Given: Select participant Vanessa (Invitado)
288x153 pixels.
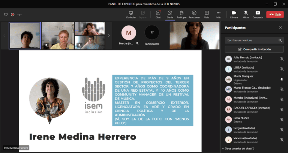Looking at the screenshot, I should (254, 140).
